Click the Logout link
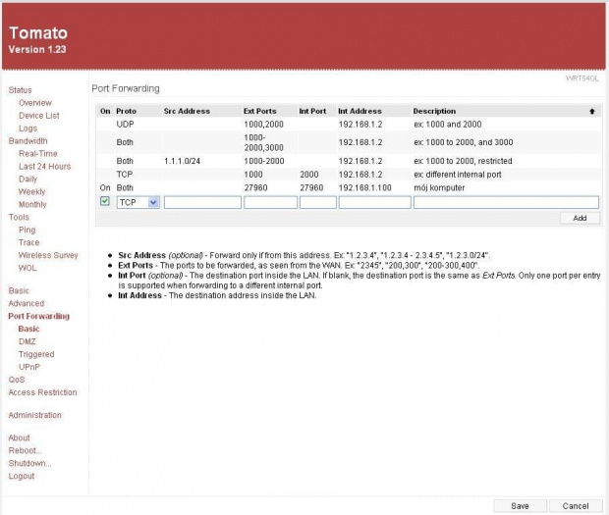609x515 pixels. (x=22, y=477)
